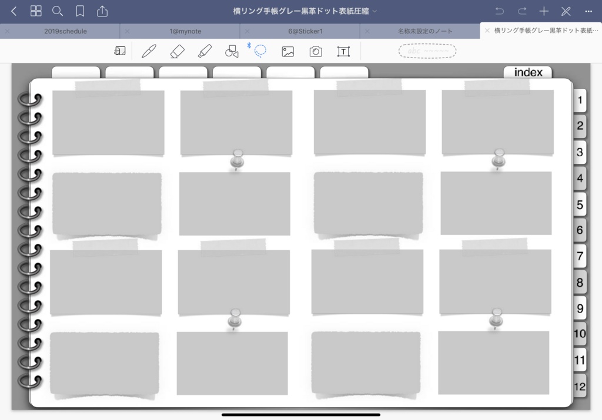The height and width of the screenshot is (420, 602).
Task: Activate the Lasso selection tool
Action: 260,51
